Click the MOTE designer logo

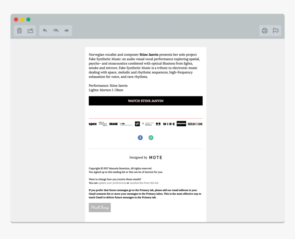[156, 158]
